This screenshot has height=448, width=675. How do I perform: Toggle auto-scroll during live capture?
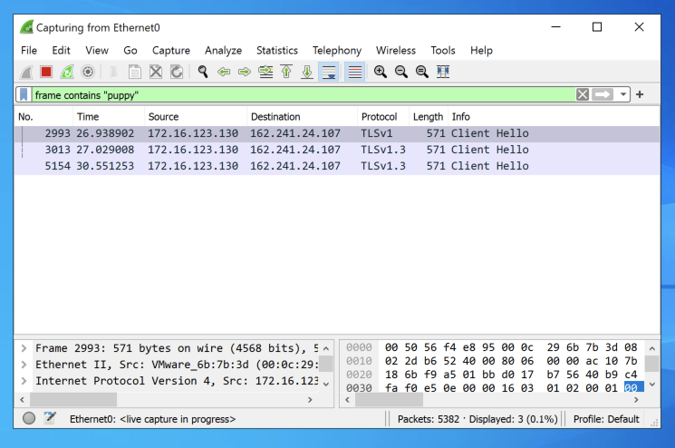click(x=330, y=72)
